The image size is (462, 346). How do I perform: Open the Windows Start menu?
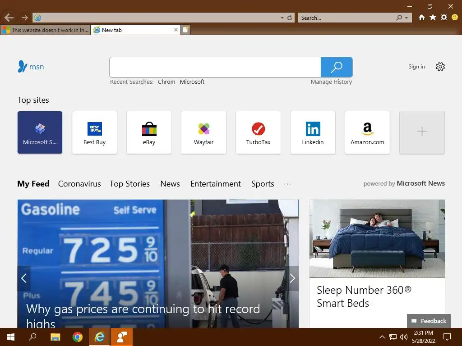click(x=11, y=337)
